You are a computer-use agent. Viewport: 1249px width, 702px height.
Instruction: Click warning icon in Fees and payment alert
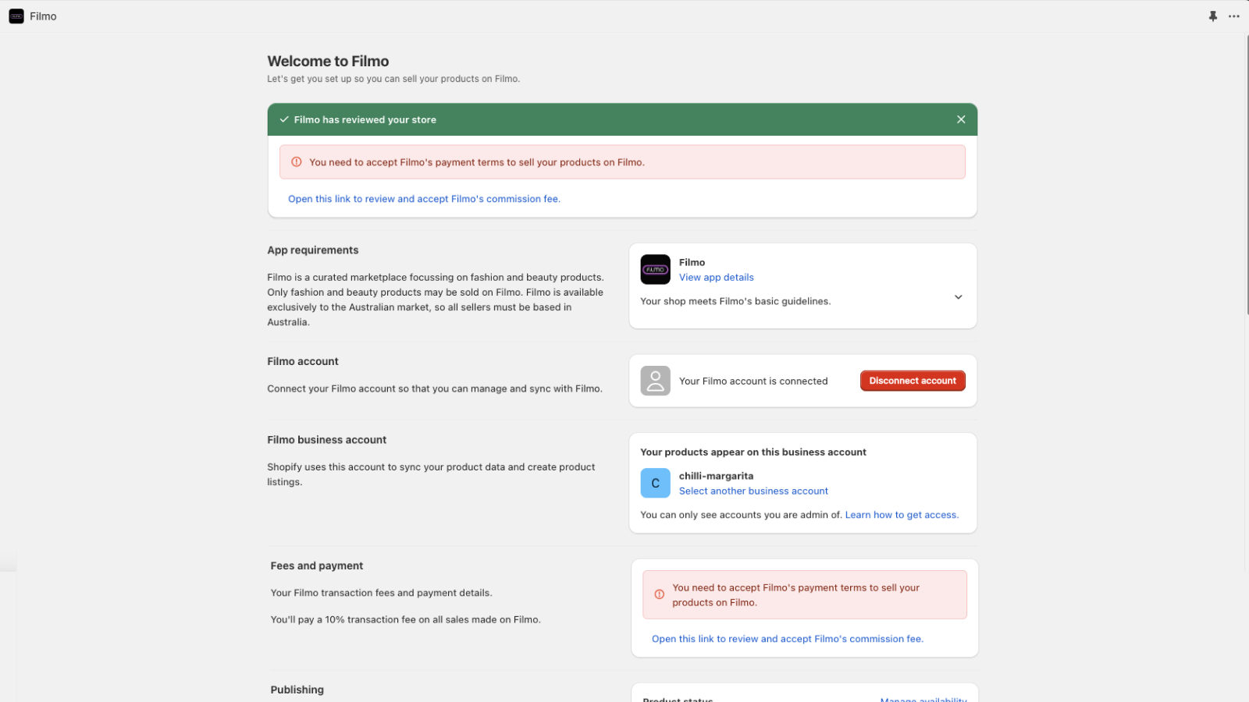(x=660, y=594)
